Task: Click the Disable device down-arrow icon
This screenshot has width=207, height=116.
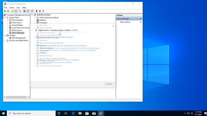Action: point(43,11)
